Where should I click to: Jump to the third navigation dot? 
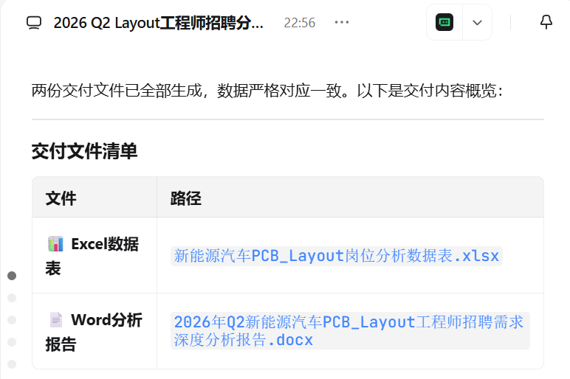12,320
